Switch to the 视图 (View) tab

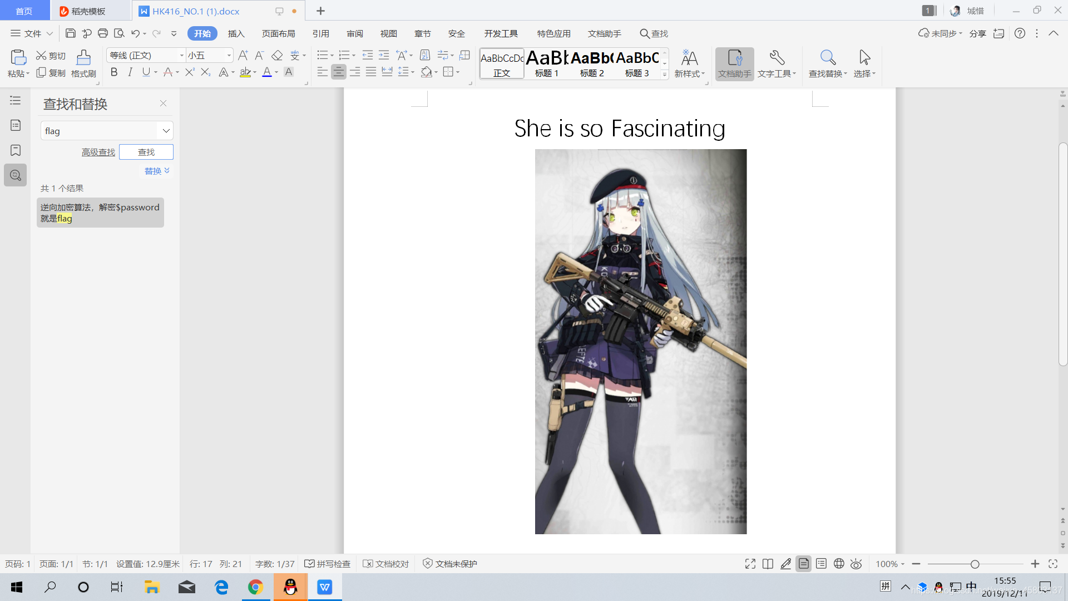(389, 33)
